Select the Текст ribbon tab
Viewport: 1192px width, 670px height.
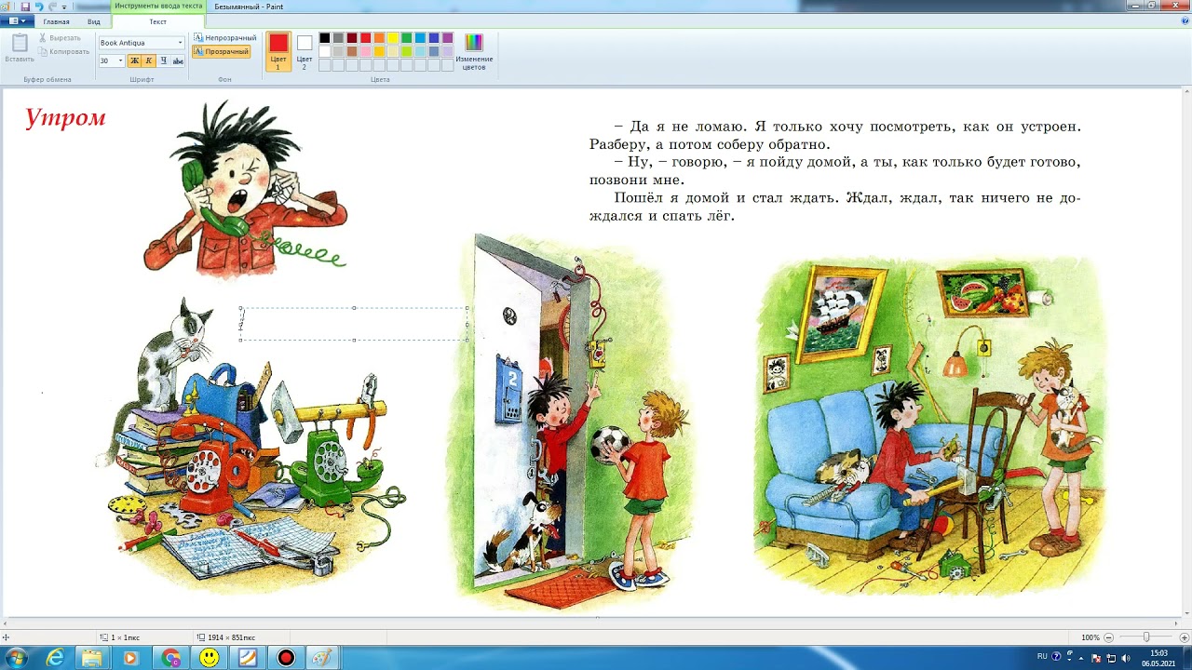point(158,21)
